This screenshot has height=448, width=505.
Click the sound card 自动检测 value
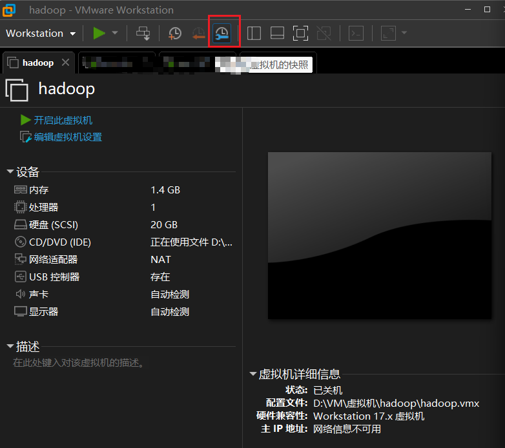(x=170, y=294)
